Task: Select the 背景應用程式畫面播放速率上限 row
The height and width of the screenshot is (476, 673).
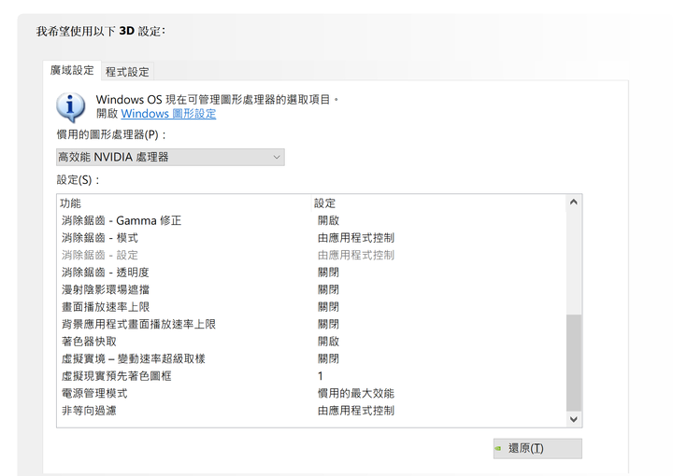Action: point(311,324)
